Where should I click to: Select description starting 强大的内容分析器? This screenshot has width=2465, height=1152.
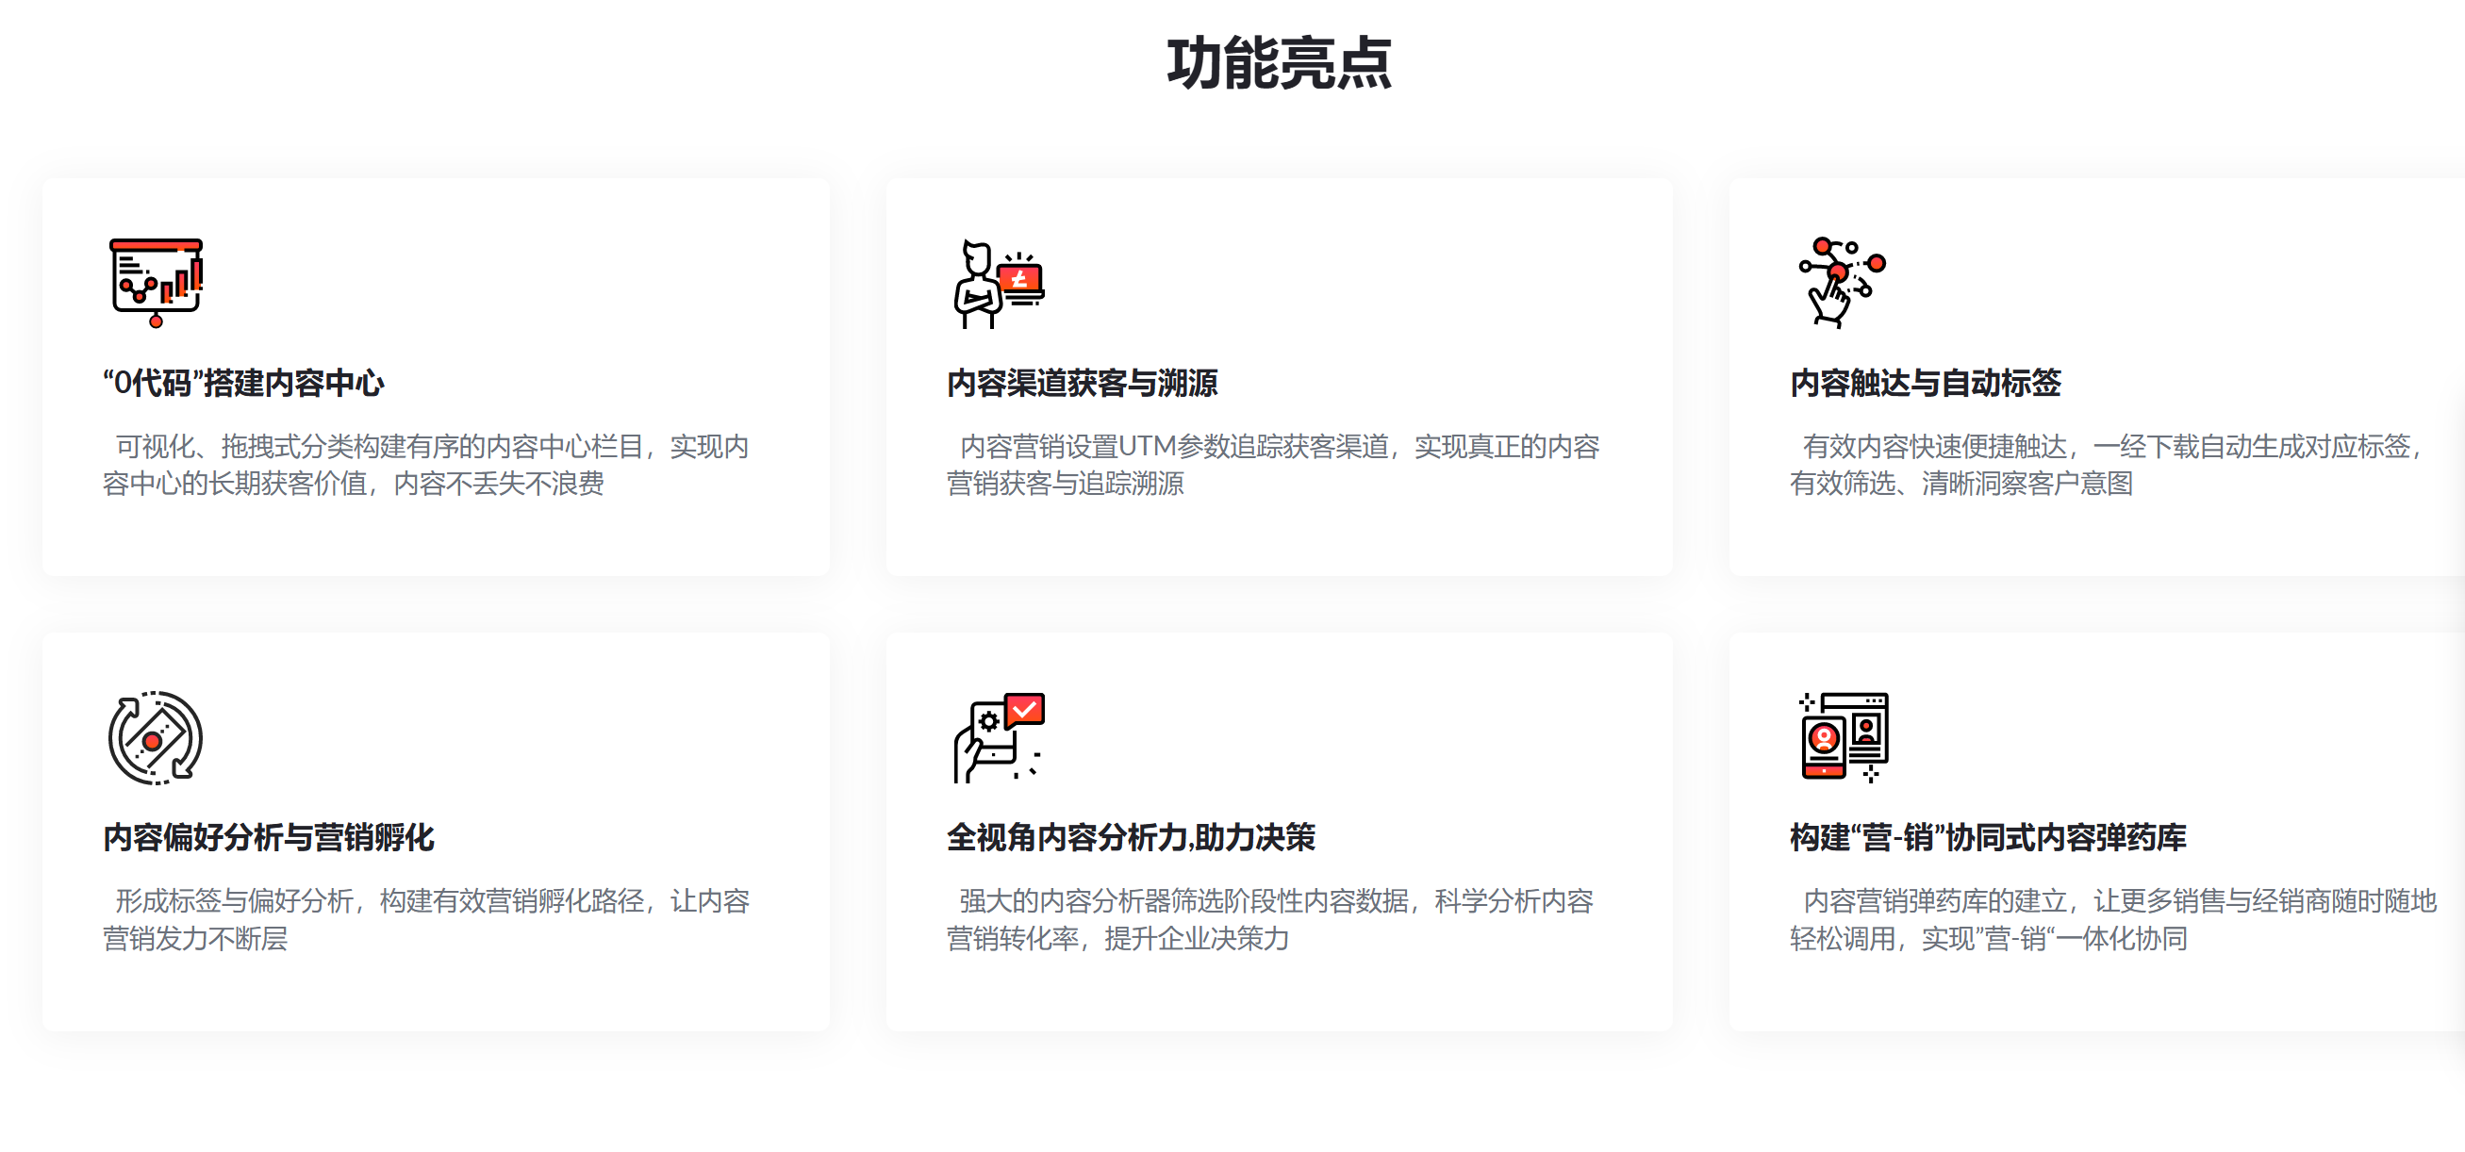tap(1270, 919)
